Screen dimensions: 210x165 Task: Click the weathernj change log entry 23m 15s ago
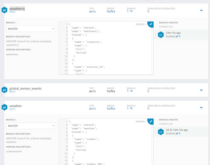pyautogui.click(x=178, y=33)
